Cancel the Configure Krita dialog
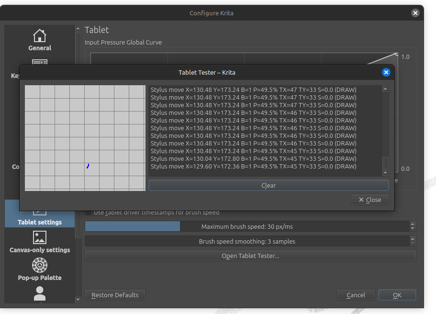 [x=356, y=295]
